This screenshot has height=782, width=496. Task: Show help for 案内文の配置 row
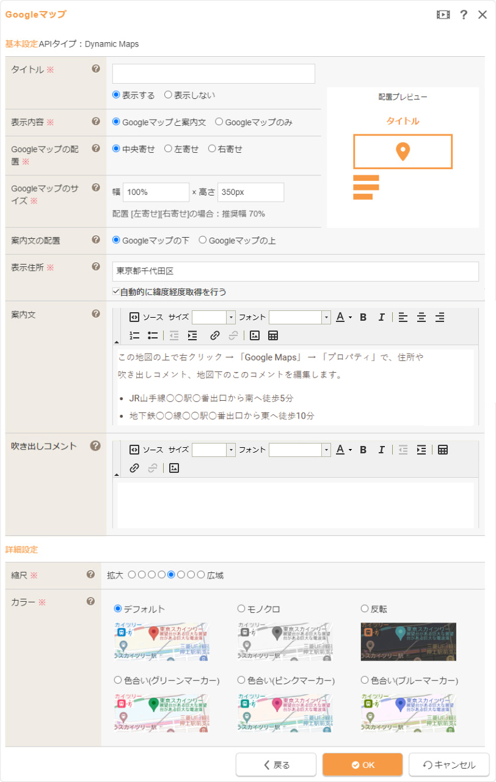96,239
